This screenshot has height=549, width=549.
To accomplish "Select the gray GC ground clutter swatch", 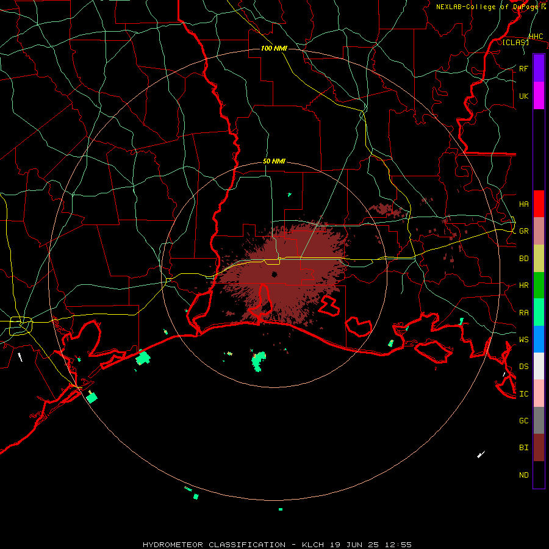I will point(539,420).
